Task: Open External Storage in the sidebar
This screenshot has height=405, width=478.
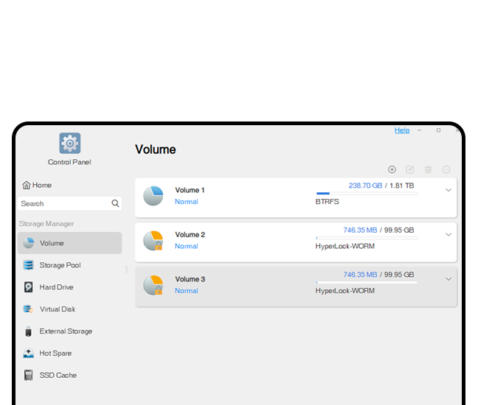Action: coord(66,331)
